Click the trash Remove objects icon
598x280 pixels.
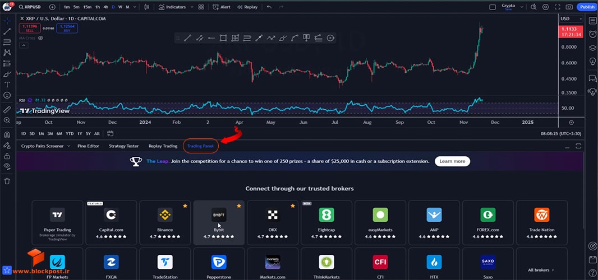click(7, 181)
